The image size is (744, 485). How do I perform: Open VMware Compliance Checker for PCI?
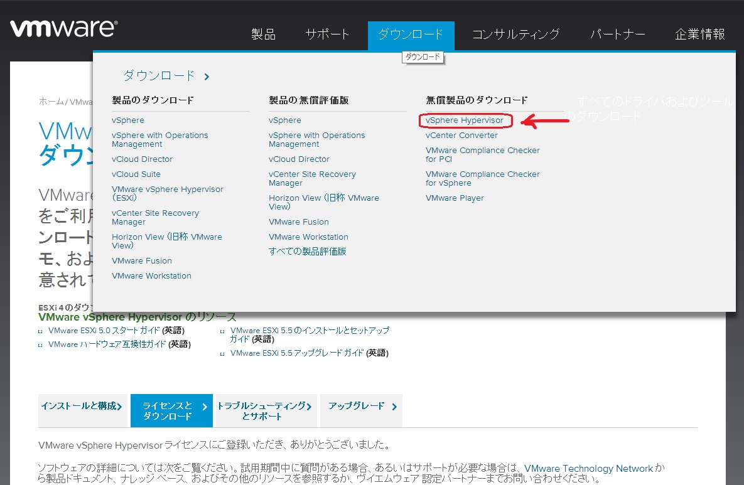483,154
